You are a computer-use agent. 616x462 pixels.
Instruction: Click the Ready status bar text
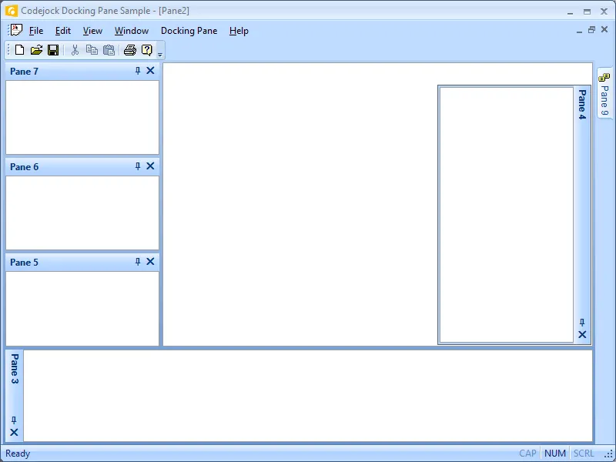tap(18, 454)
